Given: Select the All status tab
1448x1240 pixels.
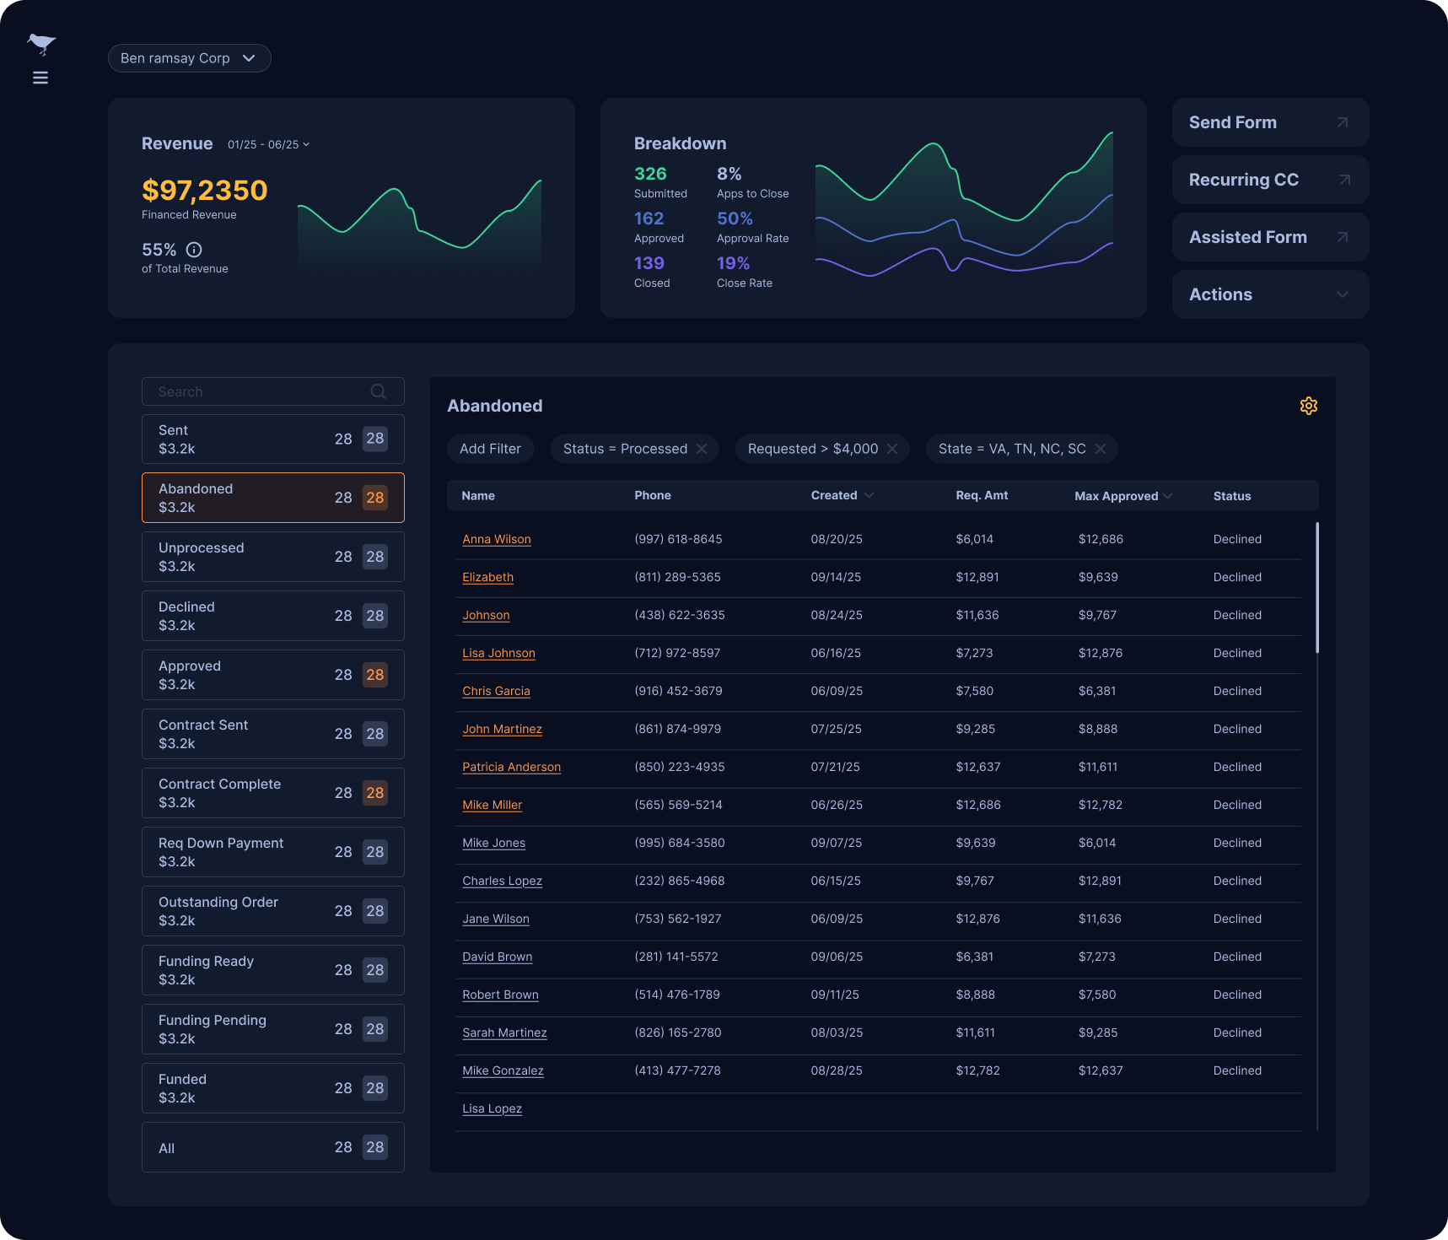Looking at the screenshot, I should [273, 1147].
